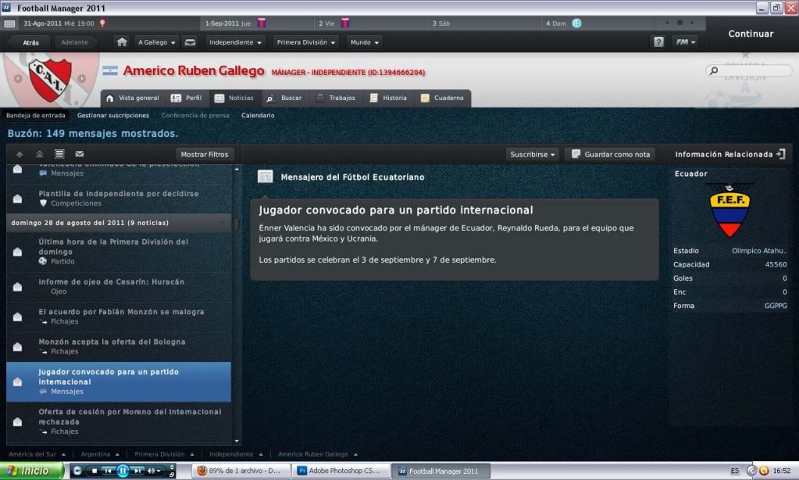This screenshot has height=480, width=799.
Task: Click the double up-arrow icon in inbox toolbar
Action: pyautogui.click(x=39, y=154)
